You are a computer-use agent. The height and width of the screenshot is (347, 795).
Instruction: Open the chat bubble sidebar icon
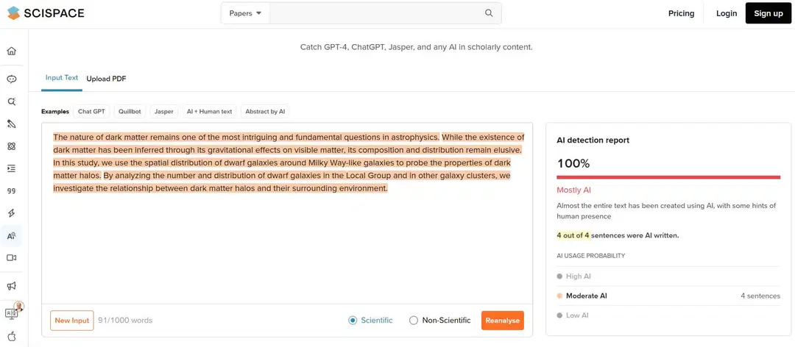11,79
